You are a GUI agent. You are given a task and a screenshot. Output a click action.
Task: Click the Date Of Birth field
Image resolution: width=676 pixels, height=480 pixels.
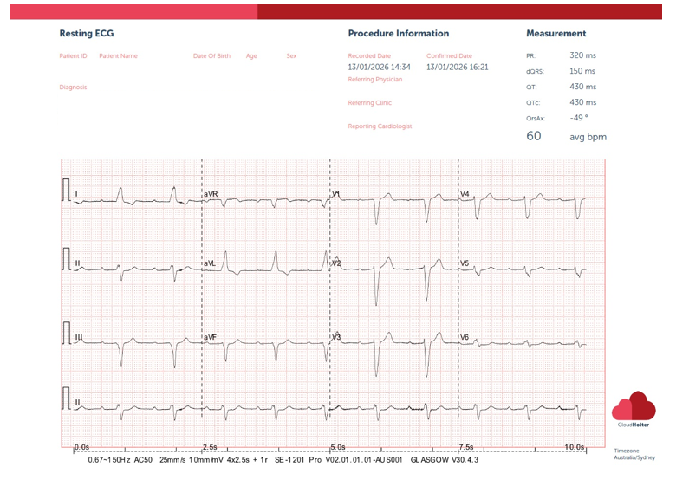point(211,56)
